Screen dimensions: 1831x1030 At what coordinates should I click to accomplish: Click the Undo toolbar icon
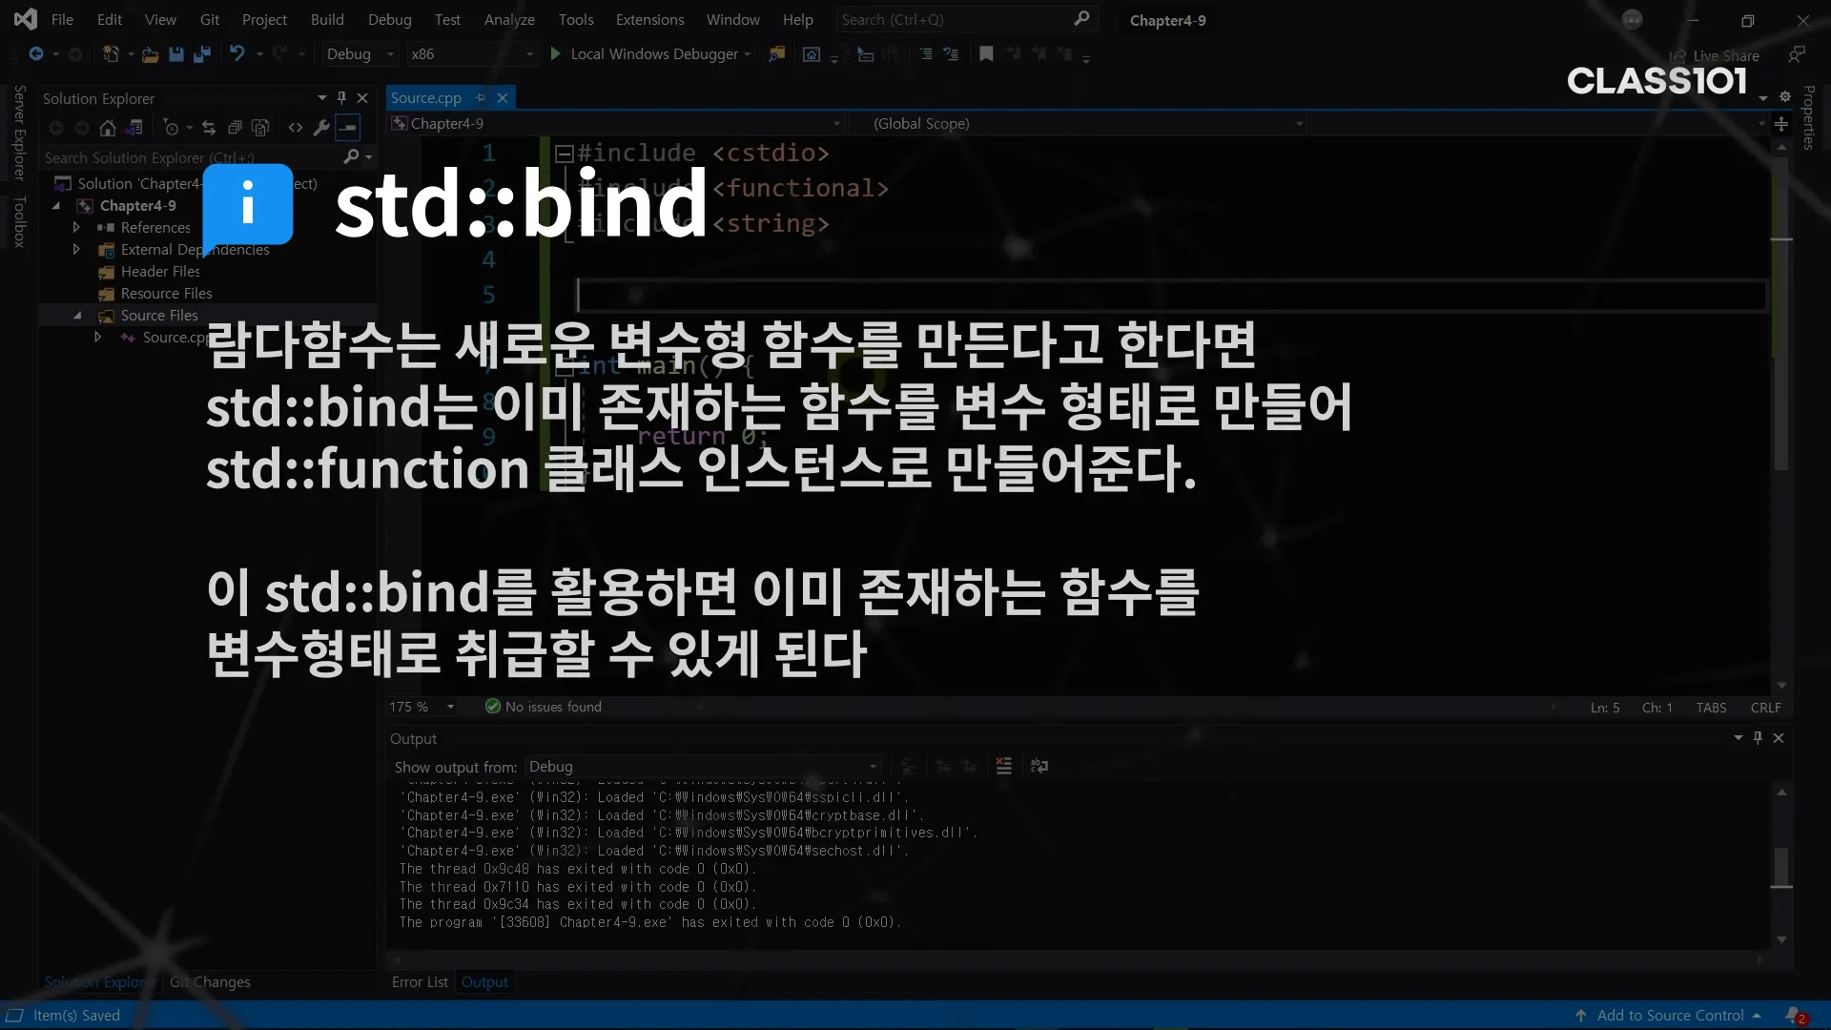click(237, 54)
